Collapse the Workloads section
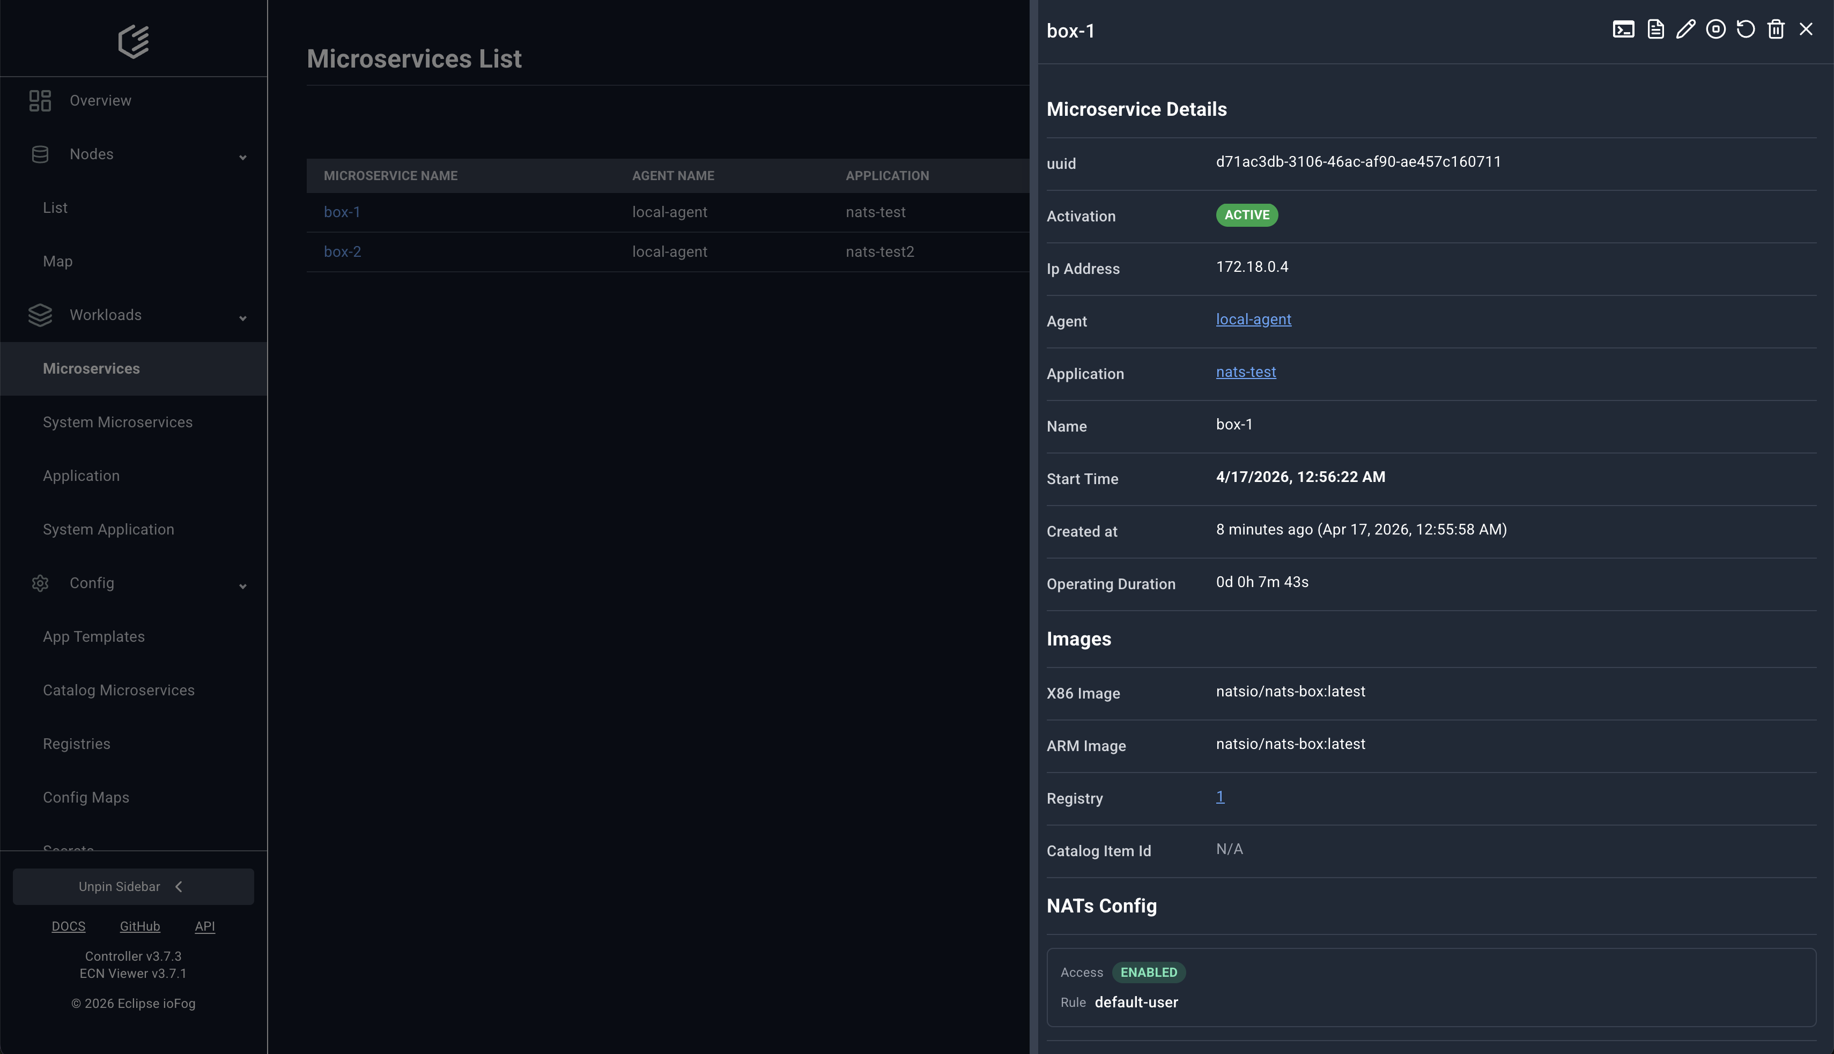 click(242, 318)
